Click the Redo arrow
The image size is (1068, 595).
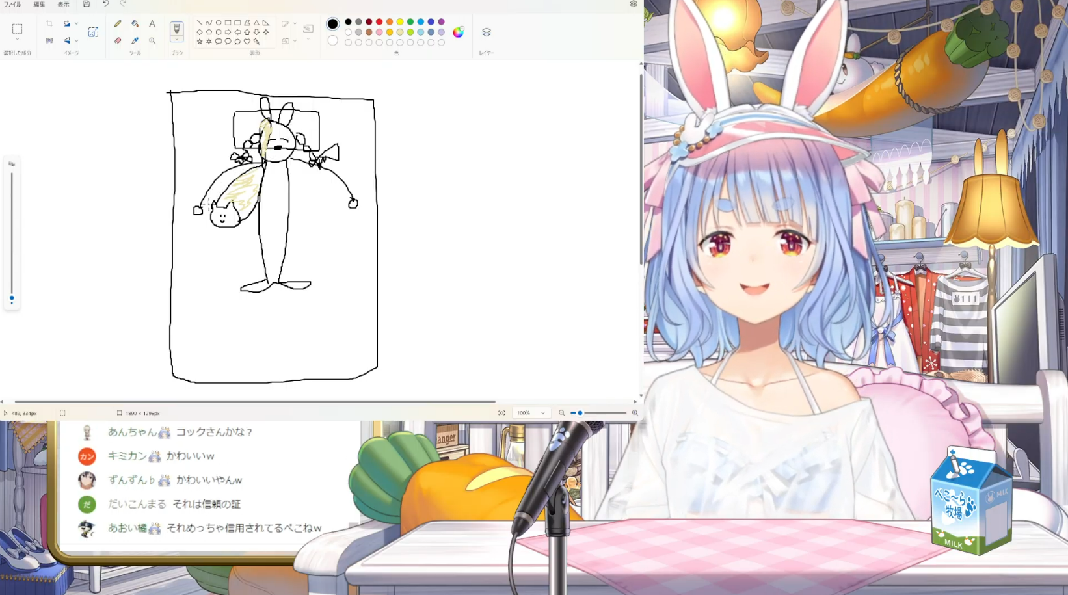(123, 4)
